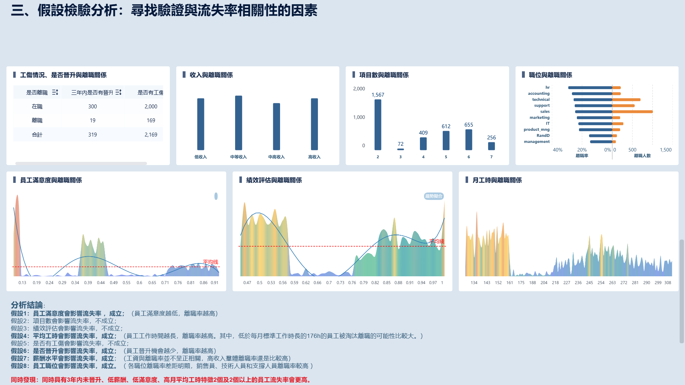Select the 在職 row label in table

click(x=37, y=107)
